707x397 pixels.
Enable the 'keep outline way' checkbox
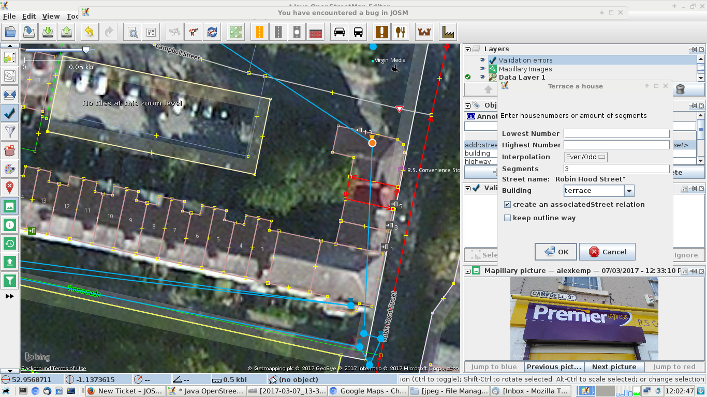508,218
